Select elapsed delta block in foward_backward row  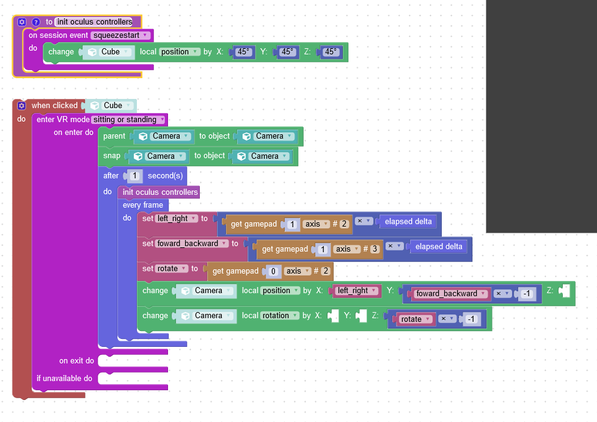click(x=439, y=247)
